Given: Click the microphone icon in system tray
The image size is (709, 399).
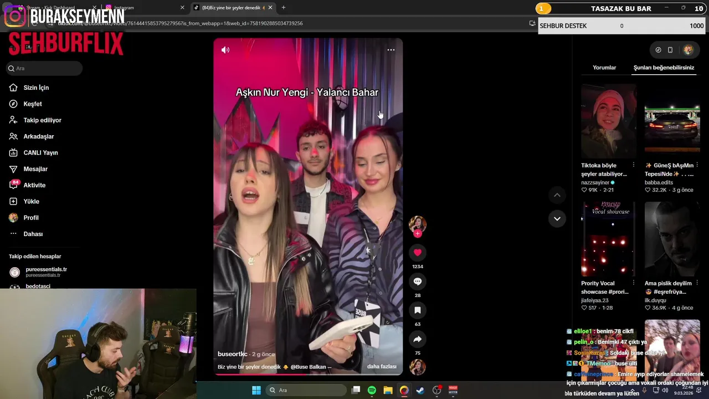Looking at the screenshot, I should tap(644, 390).
